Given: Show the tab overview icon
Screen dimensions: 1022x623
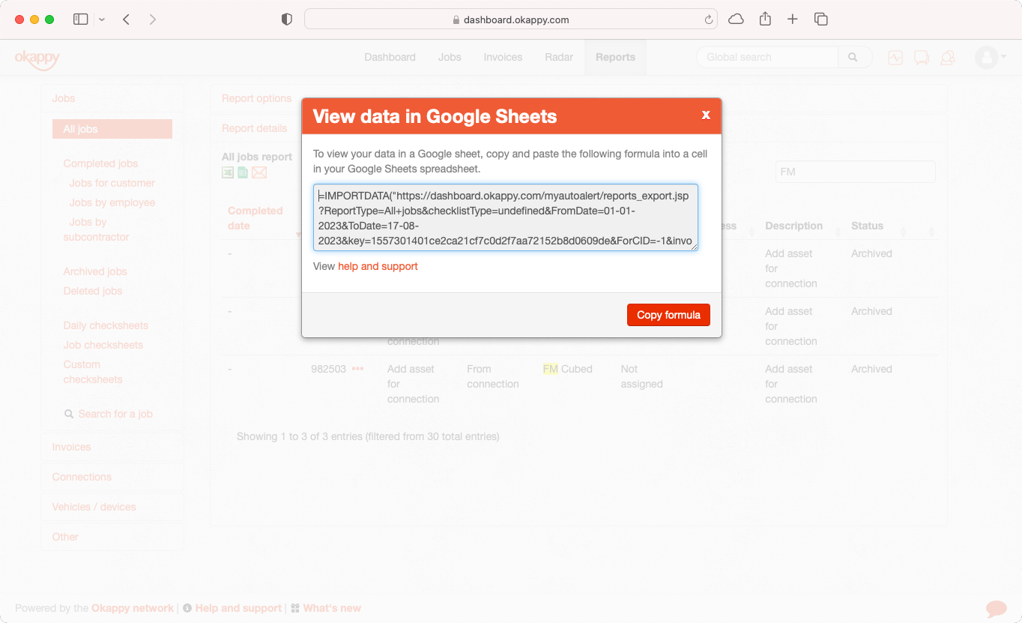Looking at the screenshot, I should (820, 19).
